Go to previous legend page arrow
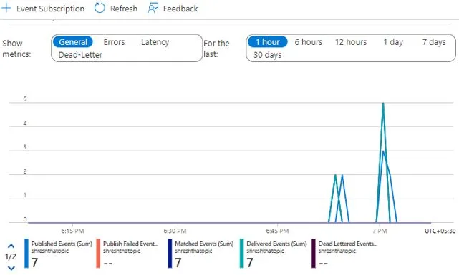 click(x=11, y=246)
